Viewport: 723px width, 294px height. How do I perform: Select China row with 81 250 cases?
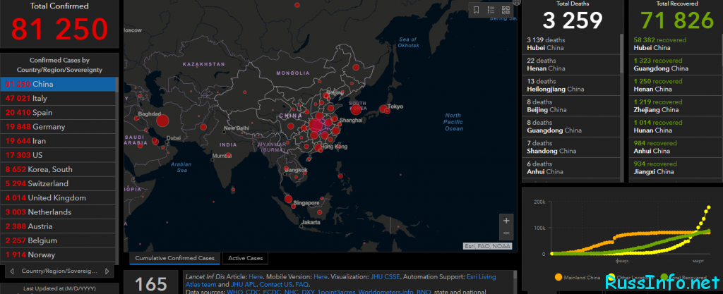coord(58,84)
